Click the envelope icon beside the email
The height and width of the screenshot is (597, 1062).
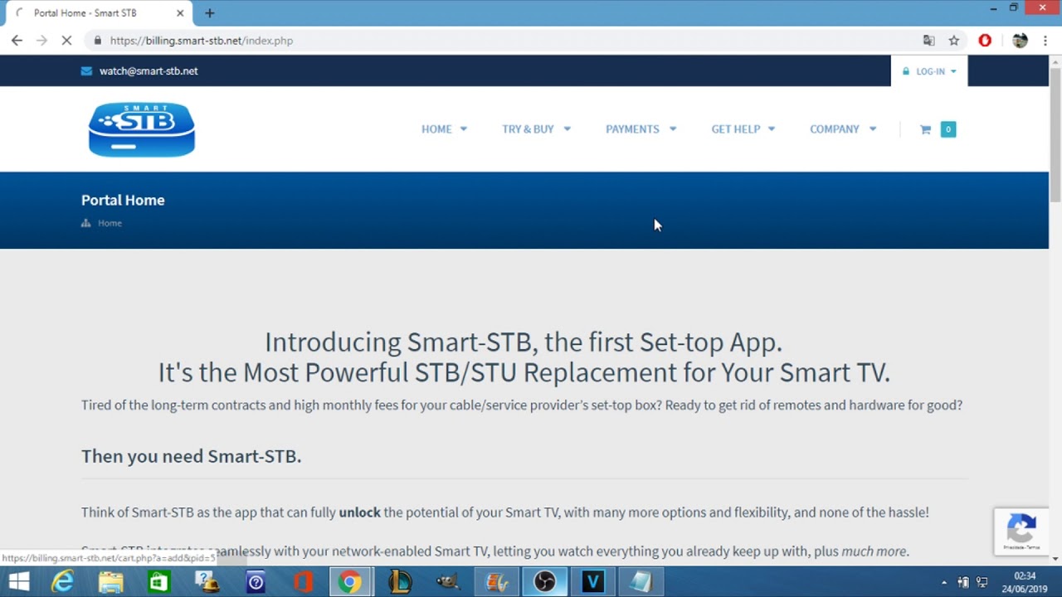(x=86, y=70)
